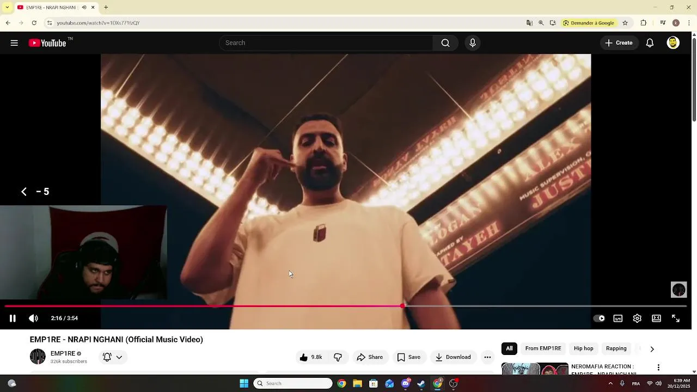This screenshot has height=392, width=697.
Task: Install YouTube app icon in address bar
Action: pyautogui.click(x=553, y=23)
